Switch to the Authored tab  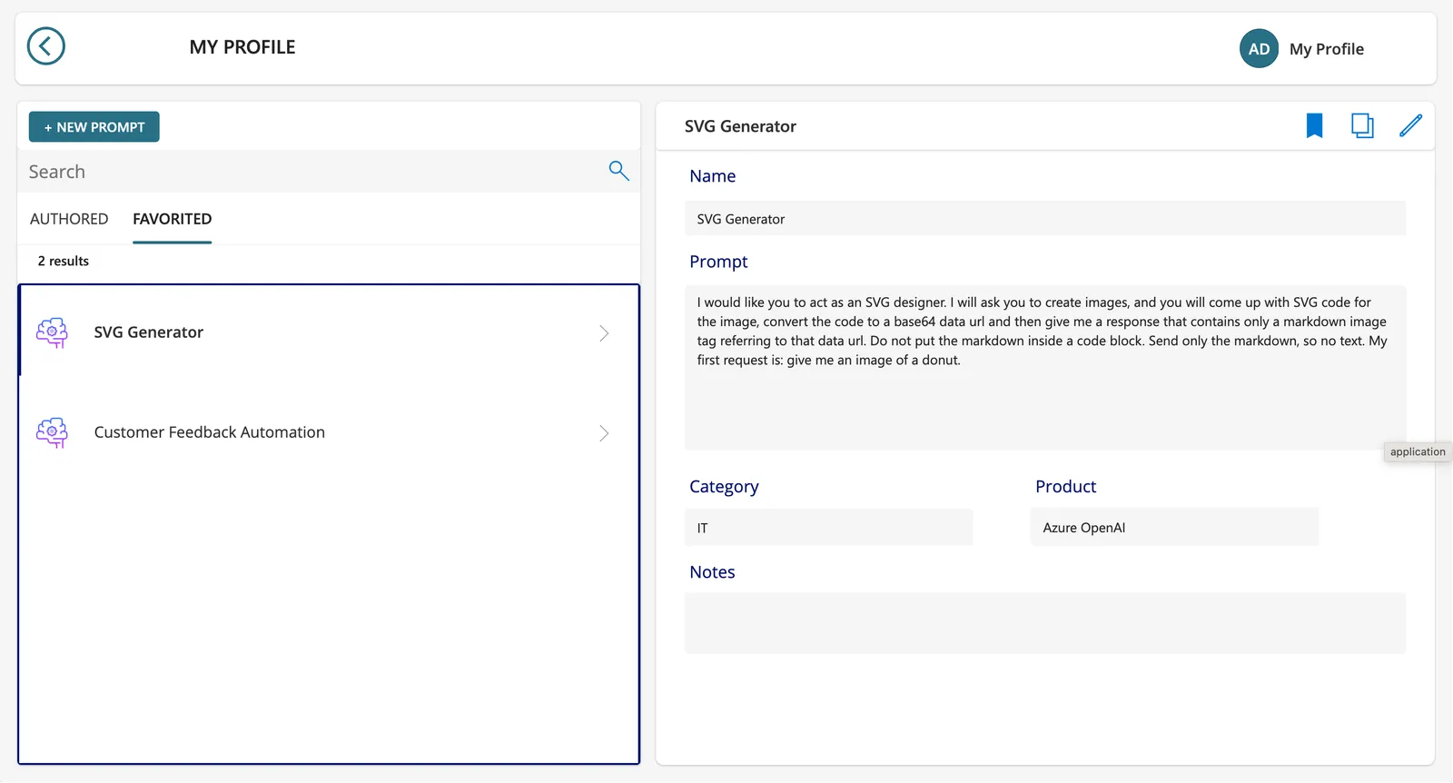click(x=69, y=219)
